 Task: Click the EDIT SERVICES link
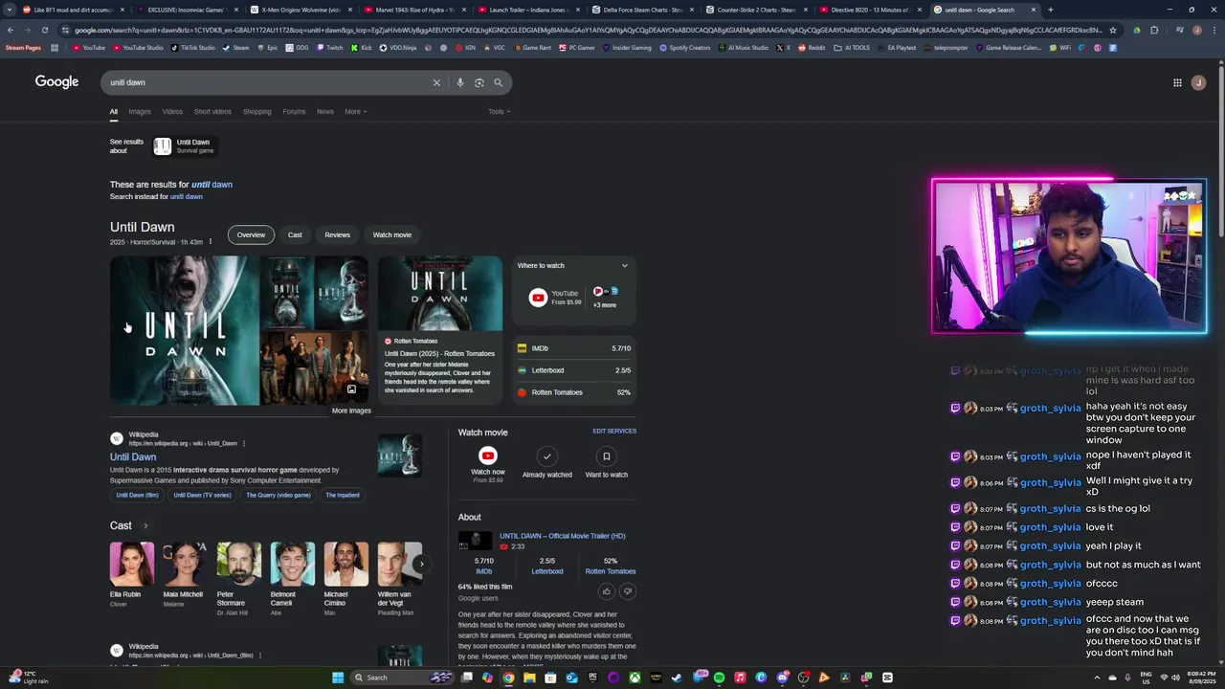(x=614, y=431)
